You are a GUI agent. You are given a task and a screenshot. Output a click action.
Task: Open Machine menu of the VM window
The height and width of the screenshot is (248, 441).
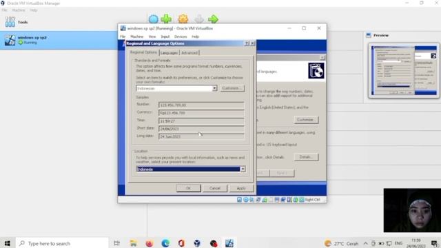[137, 37]
